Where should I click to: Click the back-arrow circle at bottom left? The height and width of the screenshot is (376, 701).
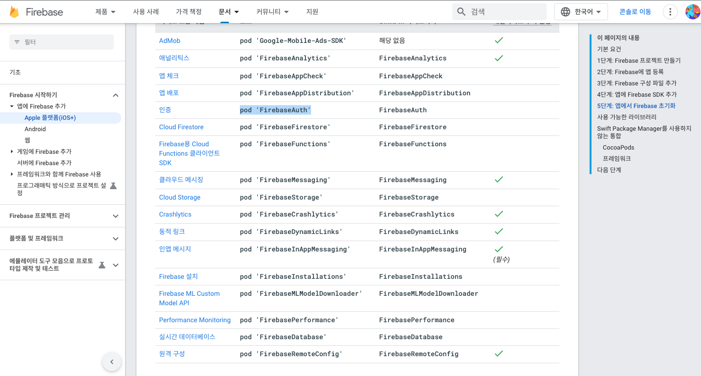(112, 361)
